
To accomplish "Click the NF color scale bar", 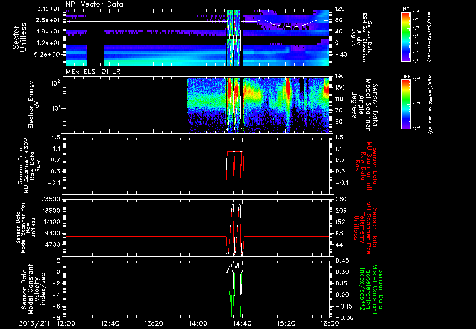I will tap(405, 36).
